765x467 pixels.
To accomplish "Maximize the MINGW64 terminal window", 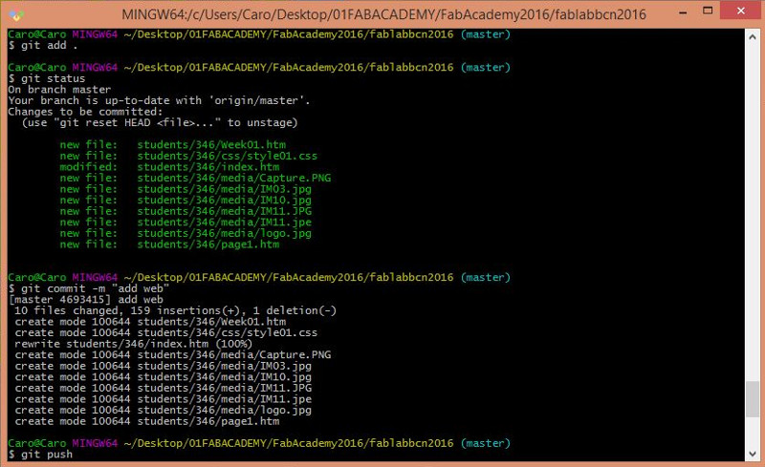I will (x=708, y=11).
